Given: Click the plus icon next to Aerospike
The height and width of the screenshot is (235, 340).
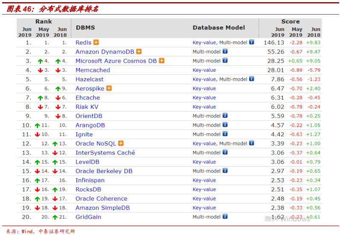Looking at the screenshot, I should point(109,88).
